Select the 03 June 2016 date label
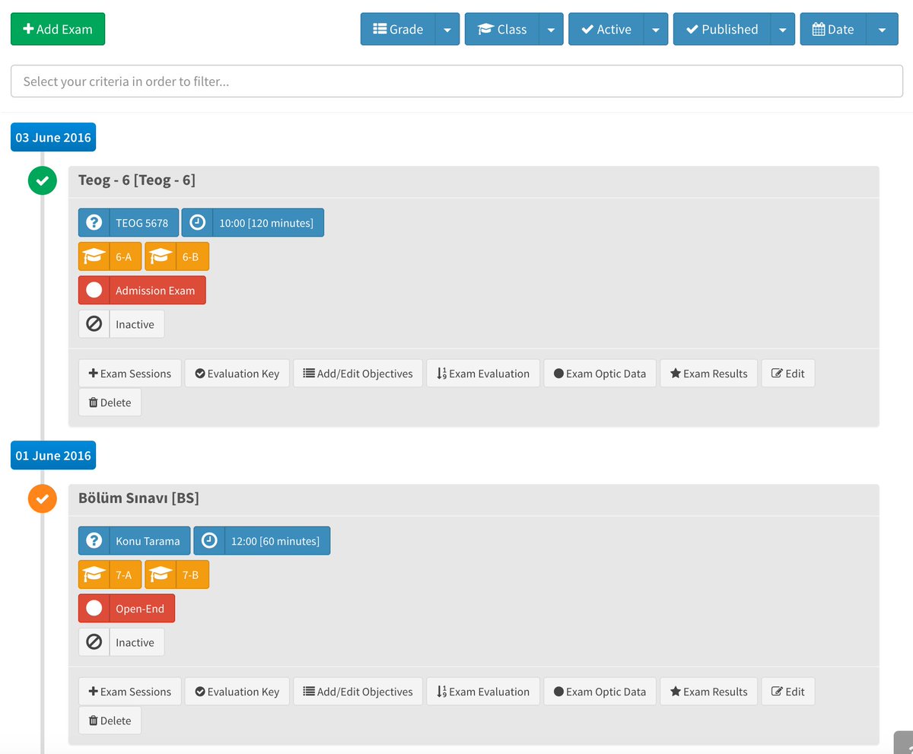913x754 pixels. tap(53, 137)
